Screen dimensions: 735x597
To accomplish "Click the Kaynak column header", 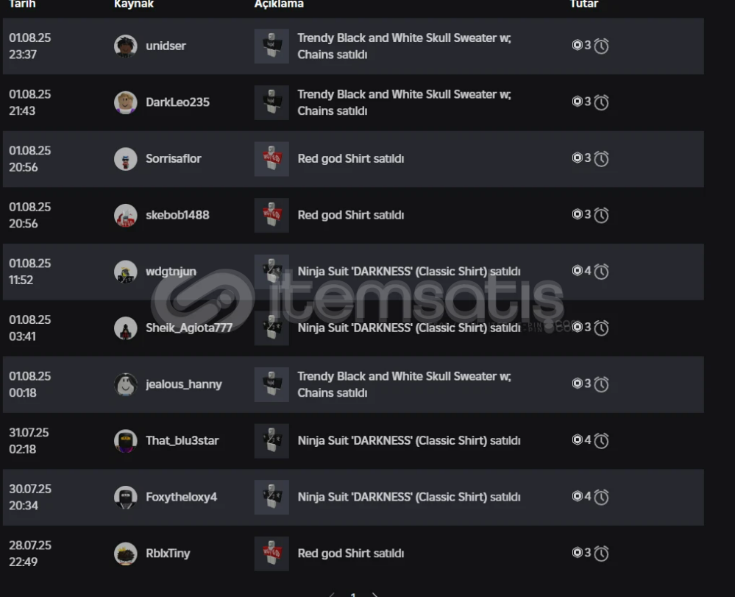I will click(134, 4).
